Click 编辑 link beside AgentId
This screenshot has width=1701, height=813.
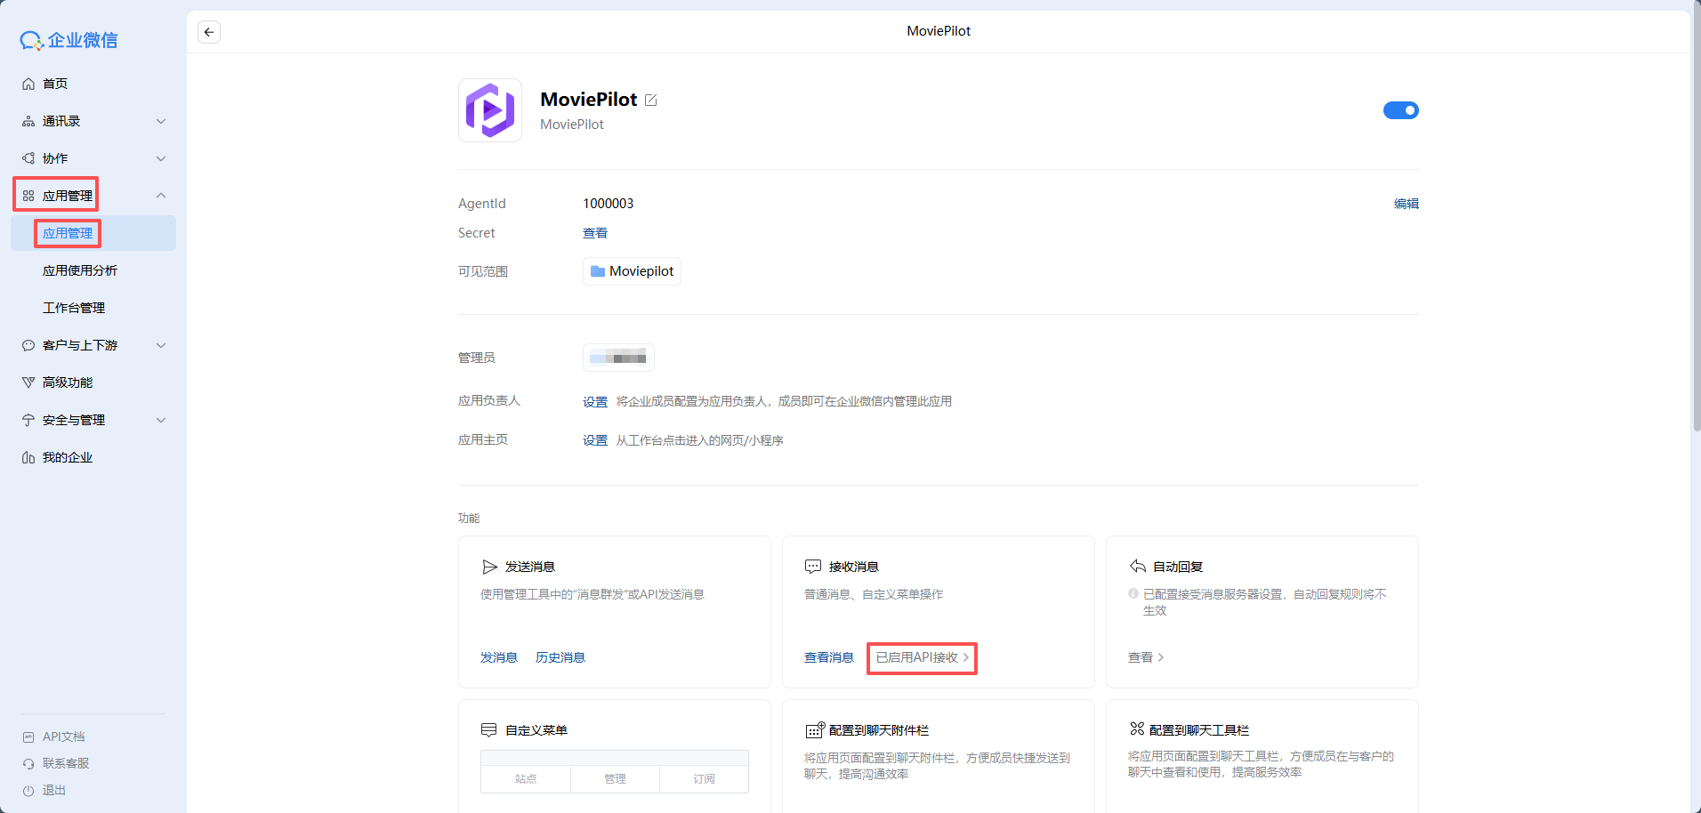click(x=1406, y=204)
